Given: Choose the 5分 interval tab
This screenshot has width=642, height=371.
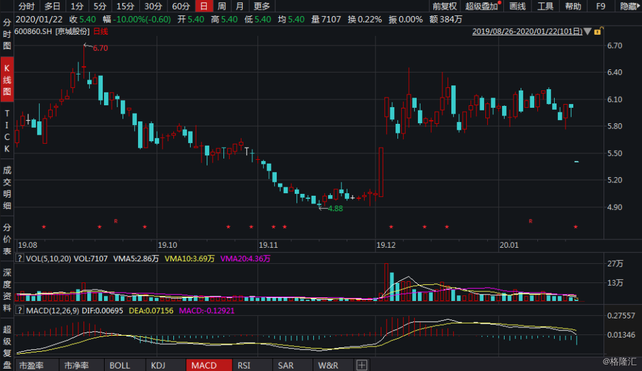Looking at the screenshot, I should point(100,6).
